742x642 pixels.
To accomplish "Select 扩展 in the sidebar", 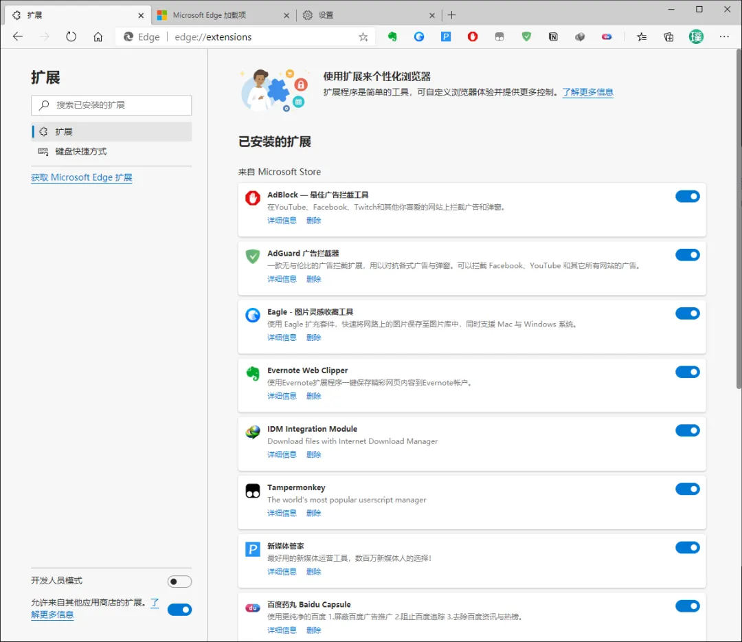I will point(112,131).
